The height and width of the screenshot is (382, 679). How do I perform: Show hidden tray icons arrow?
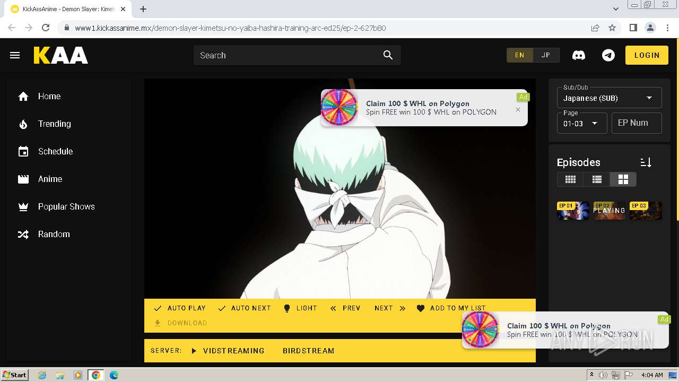pyautogui.click(x=591, y=375)
